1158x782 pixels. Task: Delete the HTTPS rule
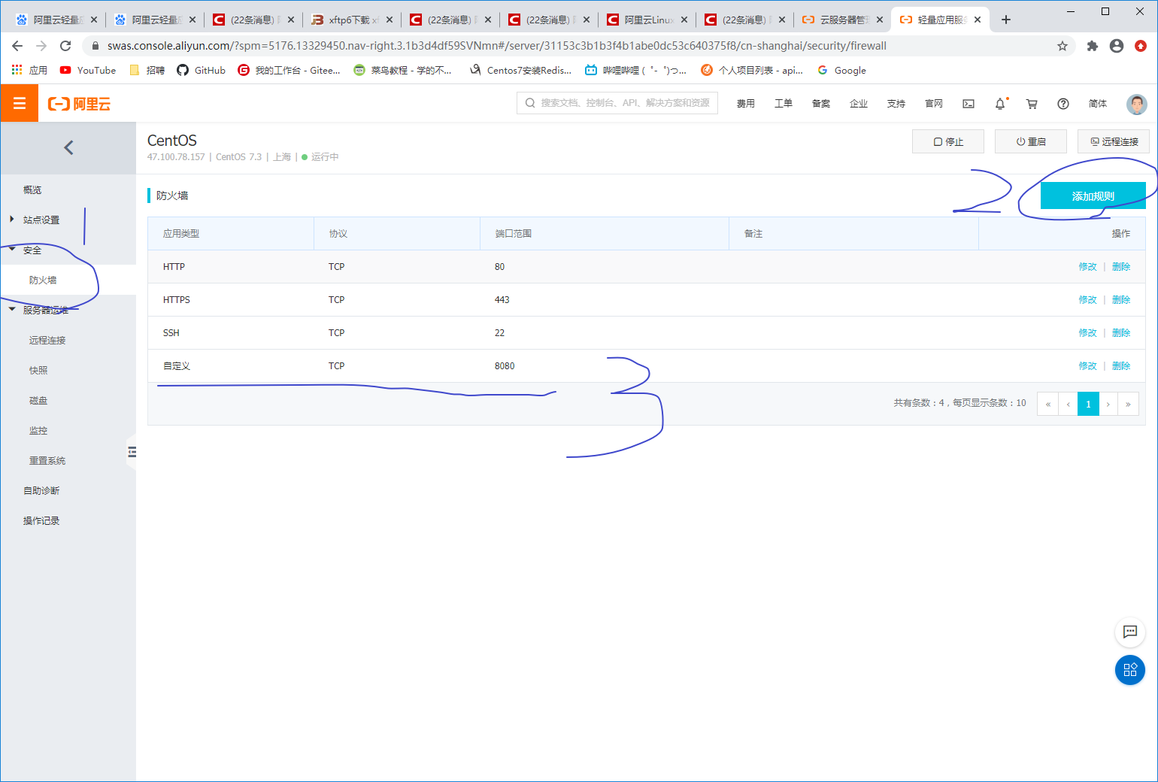1121,300
